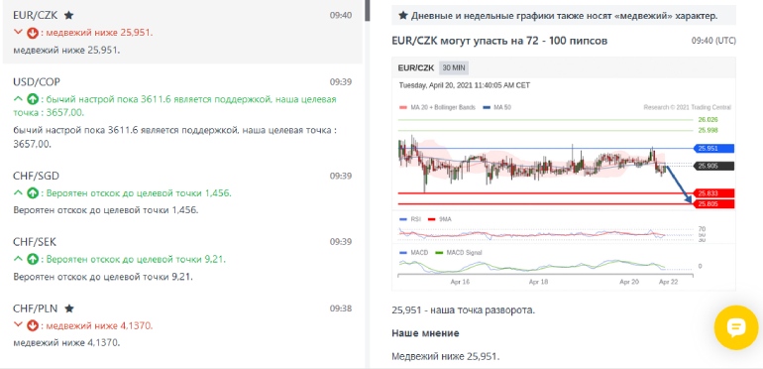Click the star icon next to CHF/PLN
Screen dimensions: 763x369
(x=69, y=308)
